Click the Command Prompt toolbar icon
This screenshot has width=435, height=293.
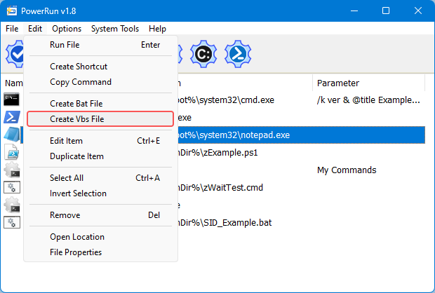pyautogui.click(x=203, y=53)
